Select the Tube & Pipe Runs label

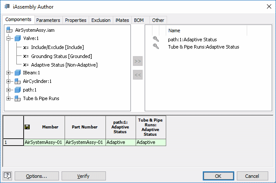(x=41, y=98)
